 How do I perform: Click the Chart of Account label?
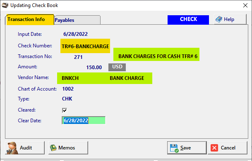point(37,89)
